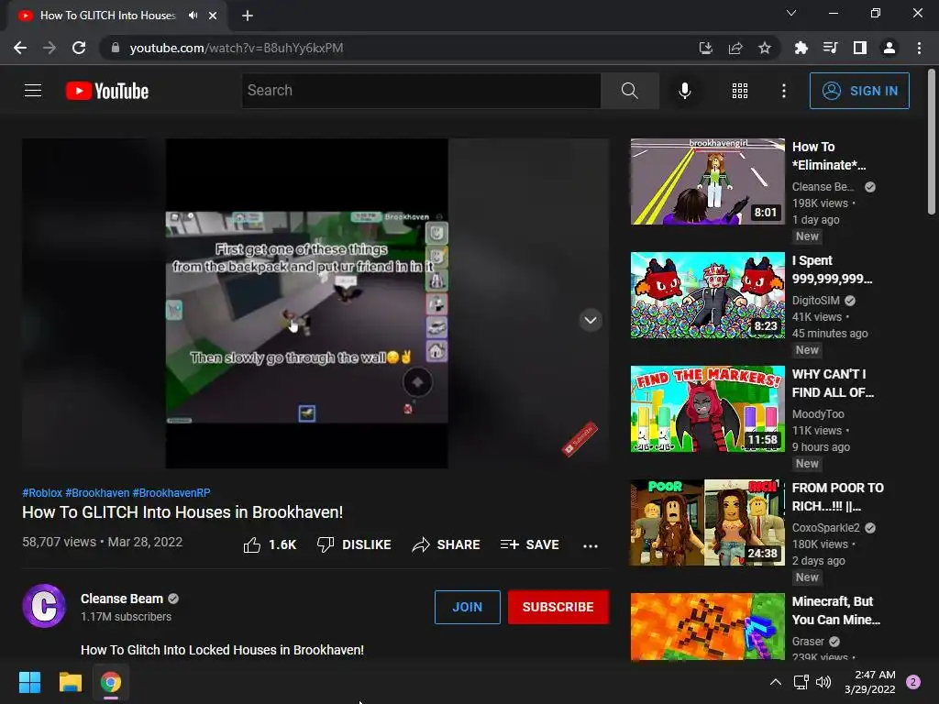This screenshot has width=939, height=704.
Task: Open the YouTube apps grid
Action: (740, 91)
